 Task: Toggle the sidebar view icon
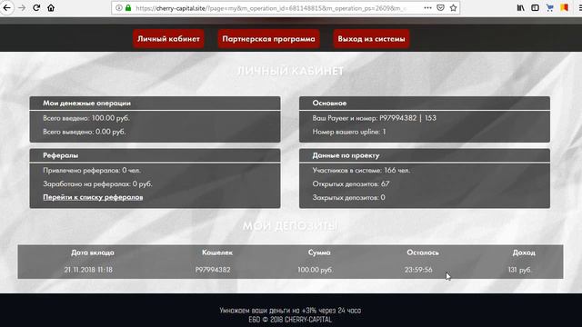click(535, 8)
